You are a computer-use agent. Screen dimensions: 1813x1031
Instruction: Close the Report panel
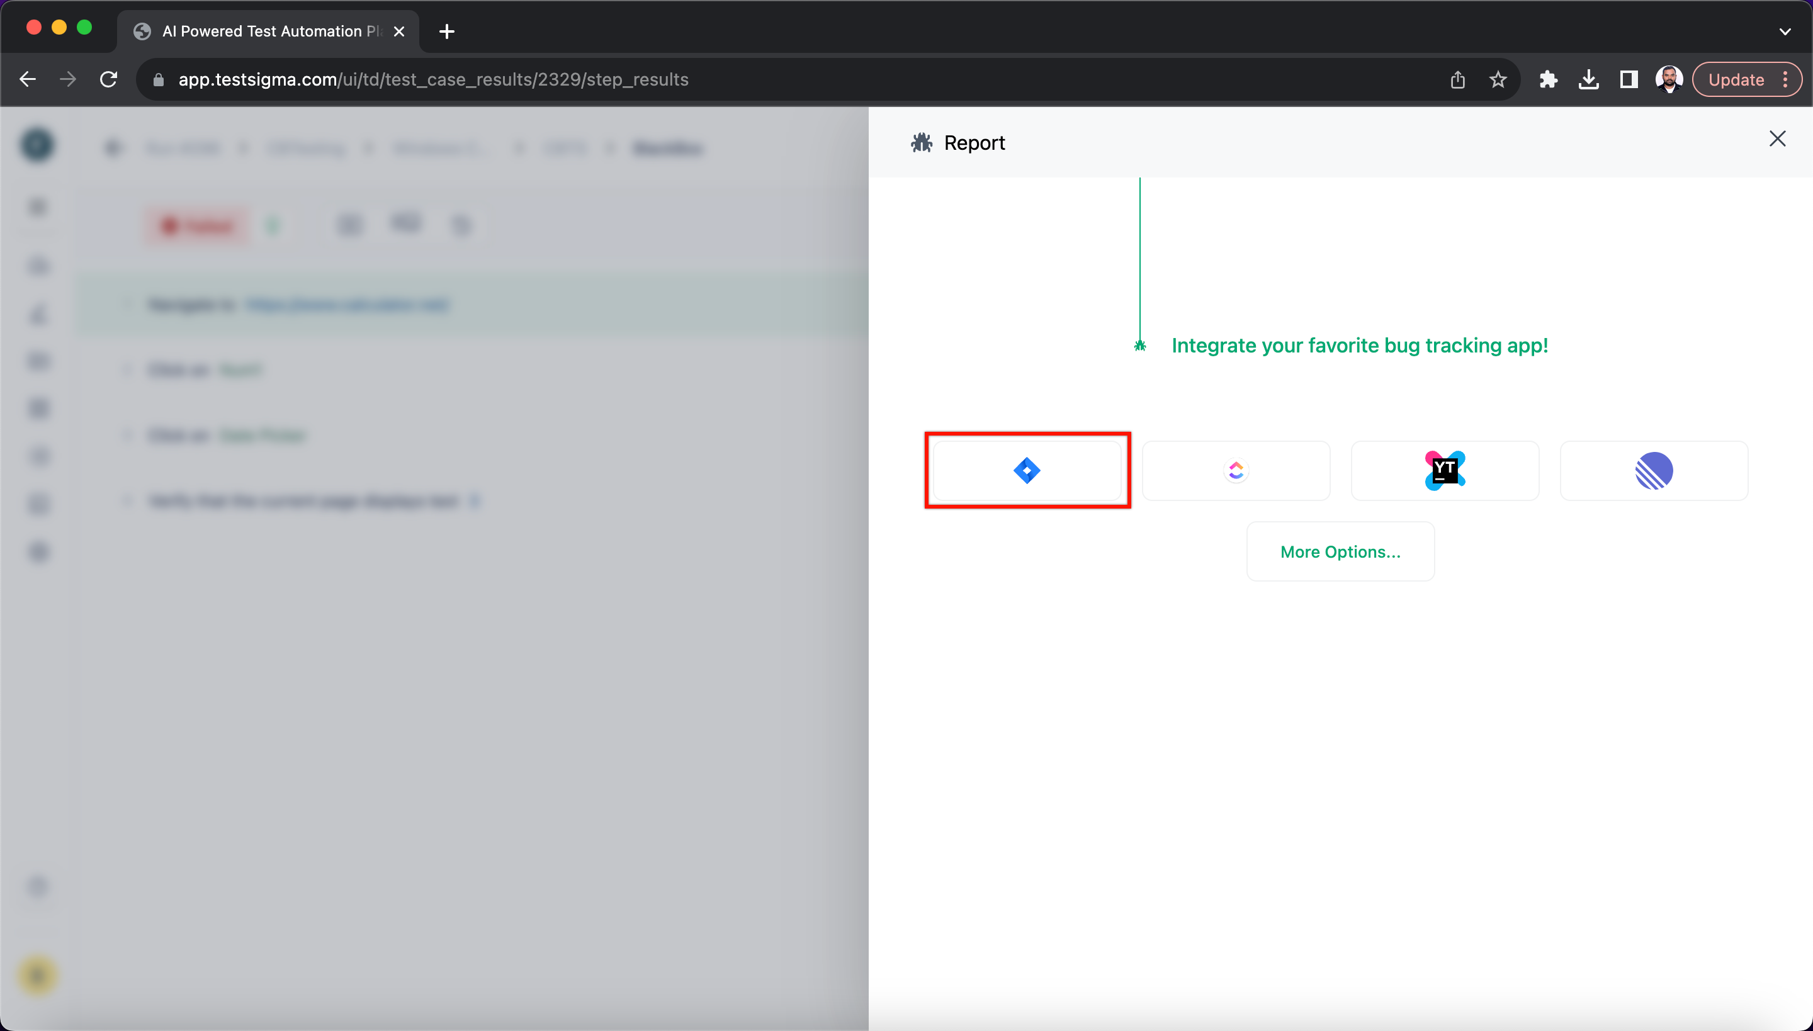click(1778, 138)
